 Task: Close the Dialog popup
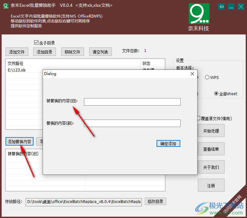coord(192,74)
